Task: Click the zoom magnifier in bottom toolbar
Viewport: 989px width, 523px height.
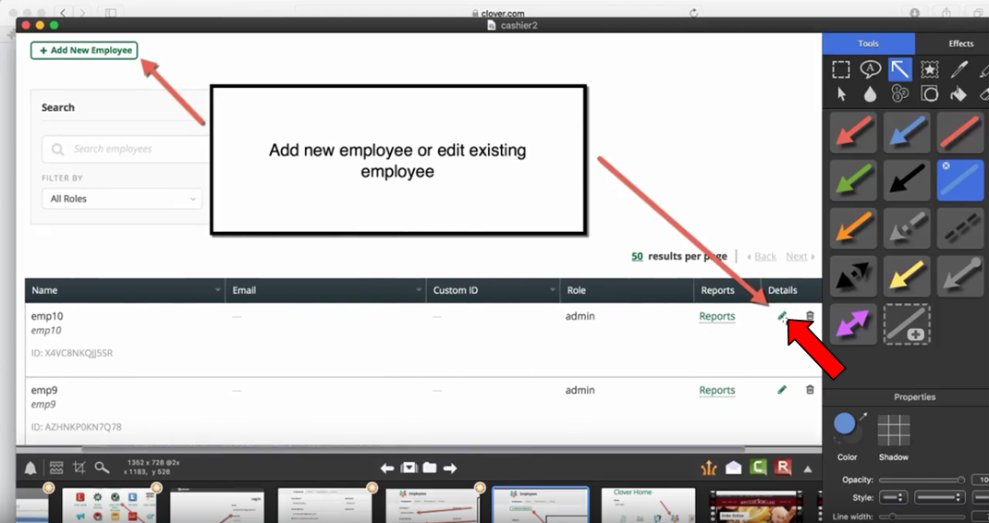Action: [x=103, y=468]
